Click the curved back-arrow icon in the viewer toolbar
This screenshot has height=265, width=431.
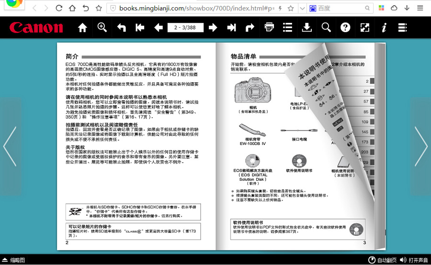point(121,27)
